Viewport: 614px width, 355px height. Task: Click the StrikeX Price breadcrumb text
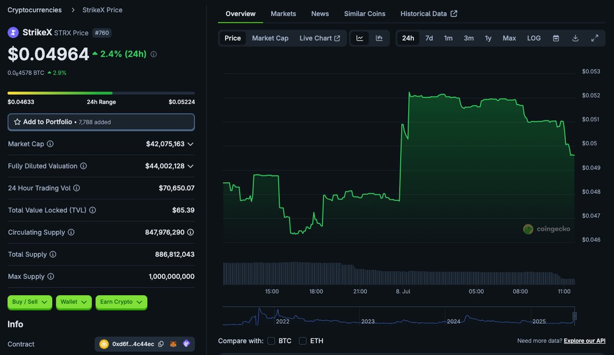[102, 10]
